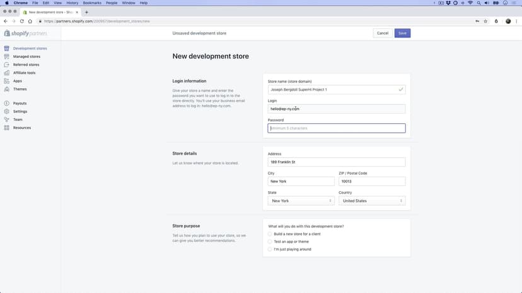
Task: Reload the page with browser refresh icon
Action: (21, 21)
